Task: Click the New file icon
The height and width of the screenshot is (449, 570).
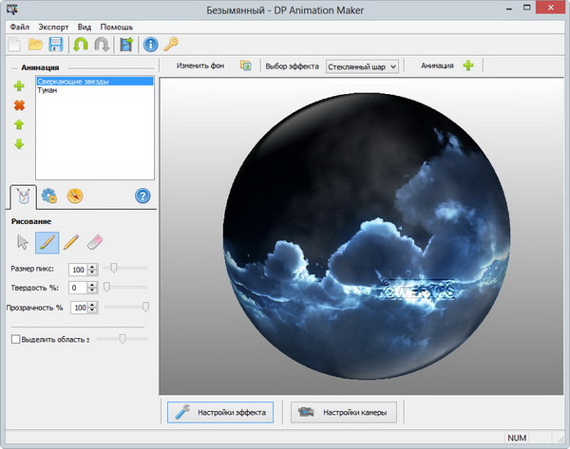Action: click(x=13, y=45)
